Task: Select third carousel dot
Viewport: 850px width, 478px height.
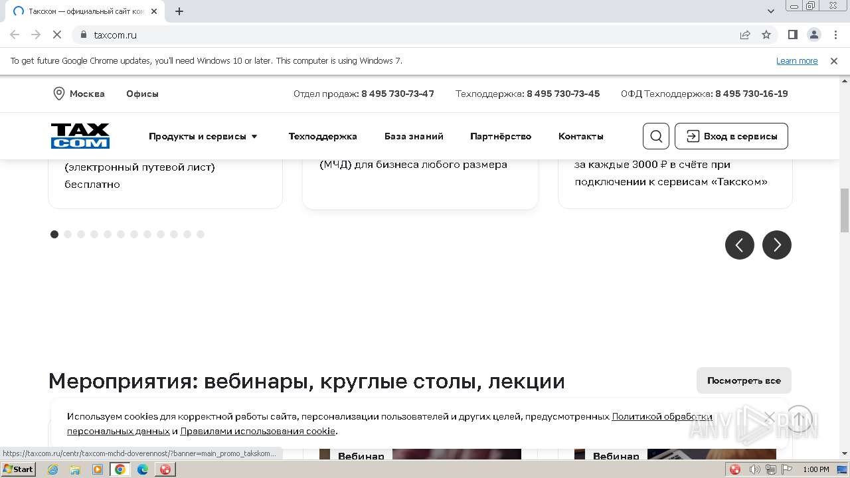Action: pos(81,234)
